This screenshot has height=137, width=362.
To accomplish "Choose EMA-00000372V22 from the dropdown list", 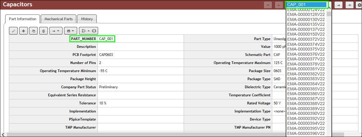I will tap(306, 39).
